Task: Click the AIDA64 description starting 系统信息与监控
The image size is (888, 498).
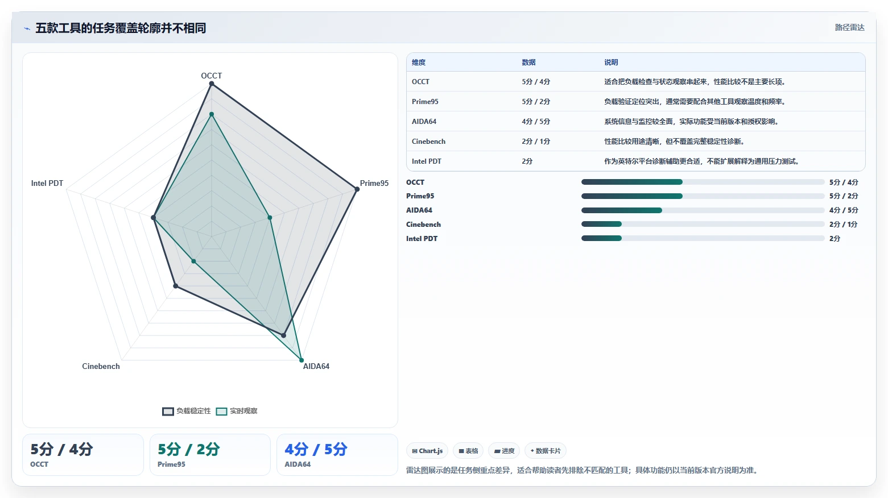Action: 692,122
